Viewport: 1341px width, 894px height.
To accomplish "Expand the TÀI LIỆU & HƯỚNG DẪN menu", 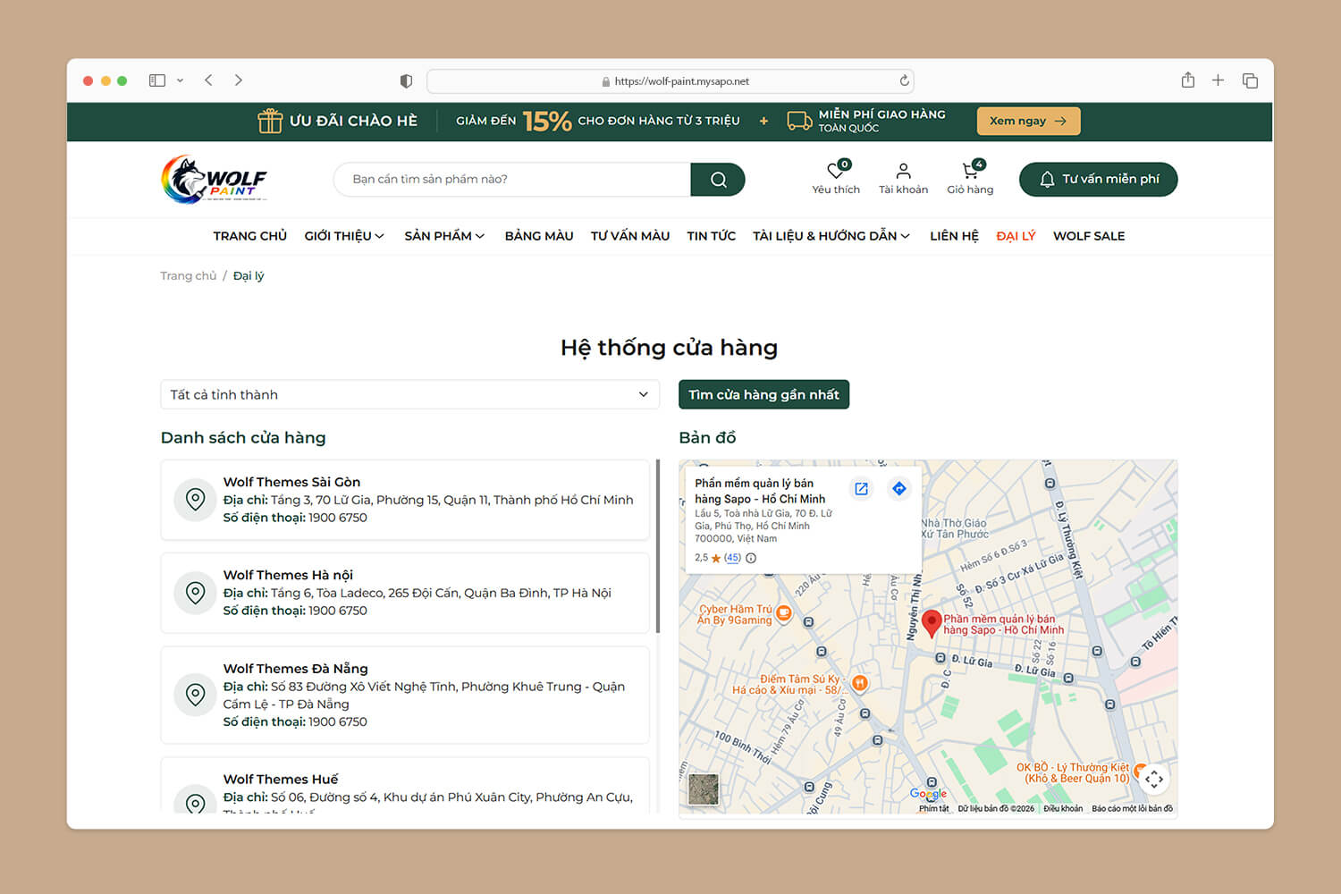I will click(831, 236).
